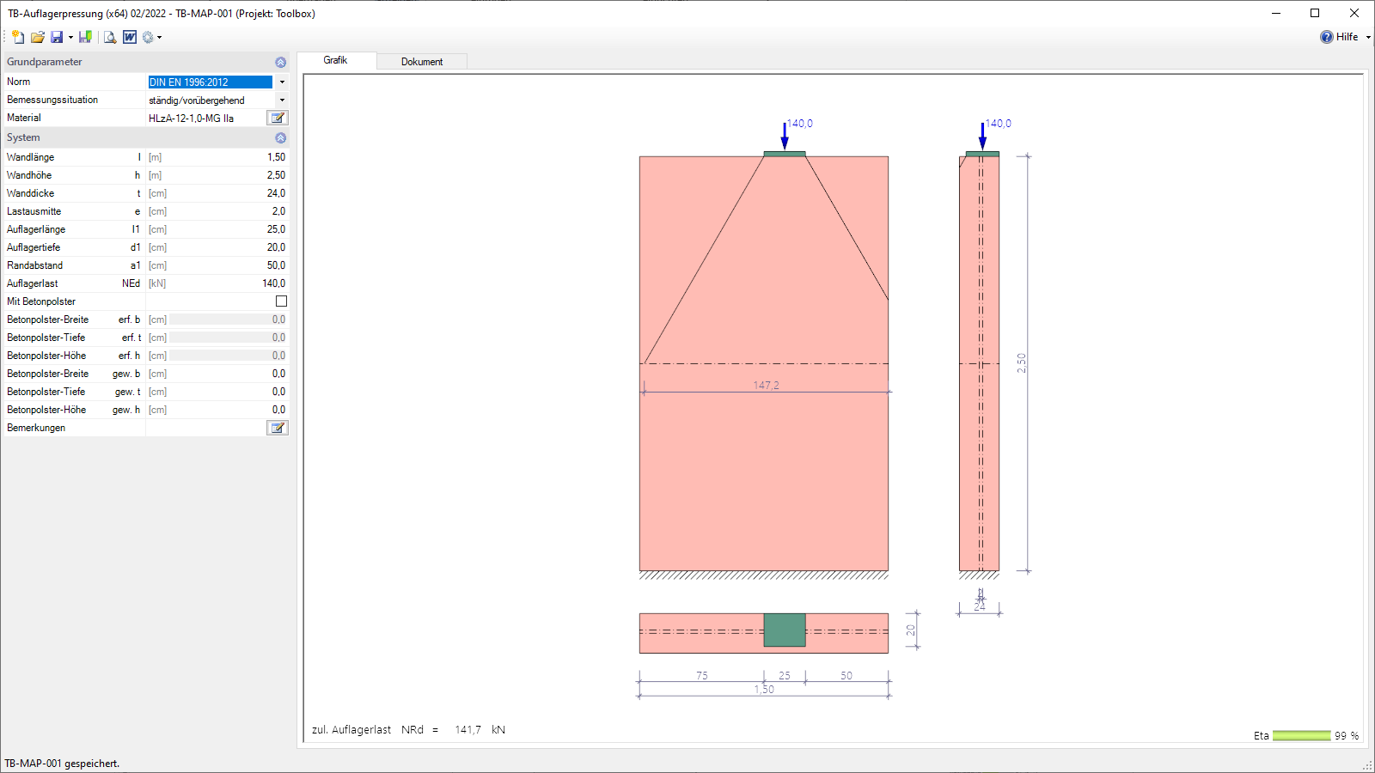Screen dimensions: 1375x773
Task: Click the Eta utilization progress bar
Action: 1302,736
